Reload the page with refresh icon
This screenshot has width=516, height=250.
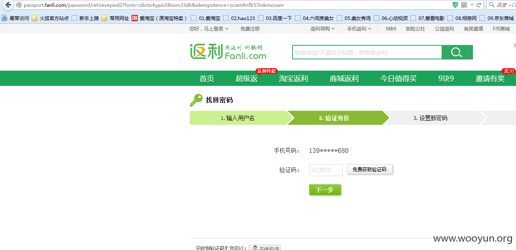pyautogui.click(x=479, y=5)
